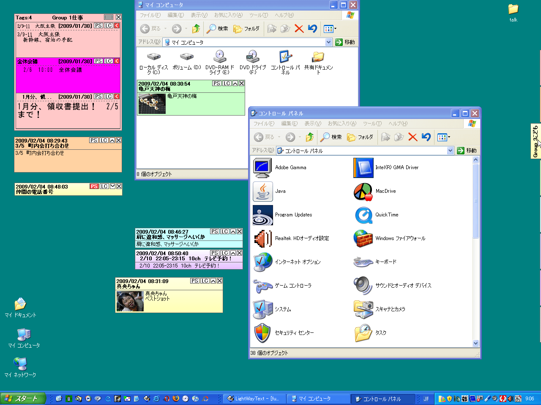Click the Group 3 こども side tab
Viewport: 541px width, 405px height.
coord(536,141)
